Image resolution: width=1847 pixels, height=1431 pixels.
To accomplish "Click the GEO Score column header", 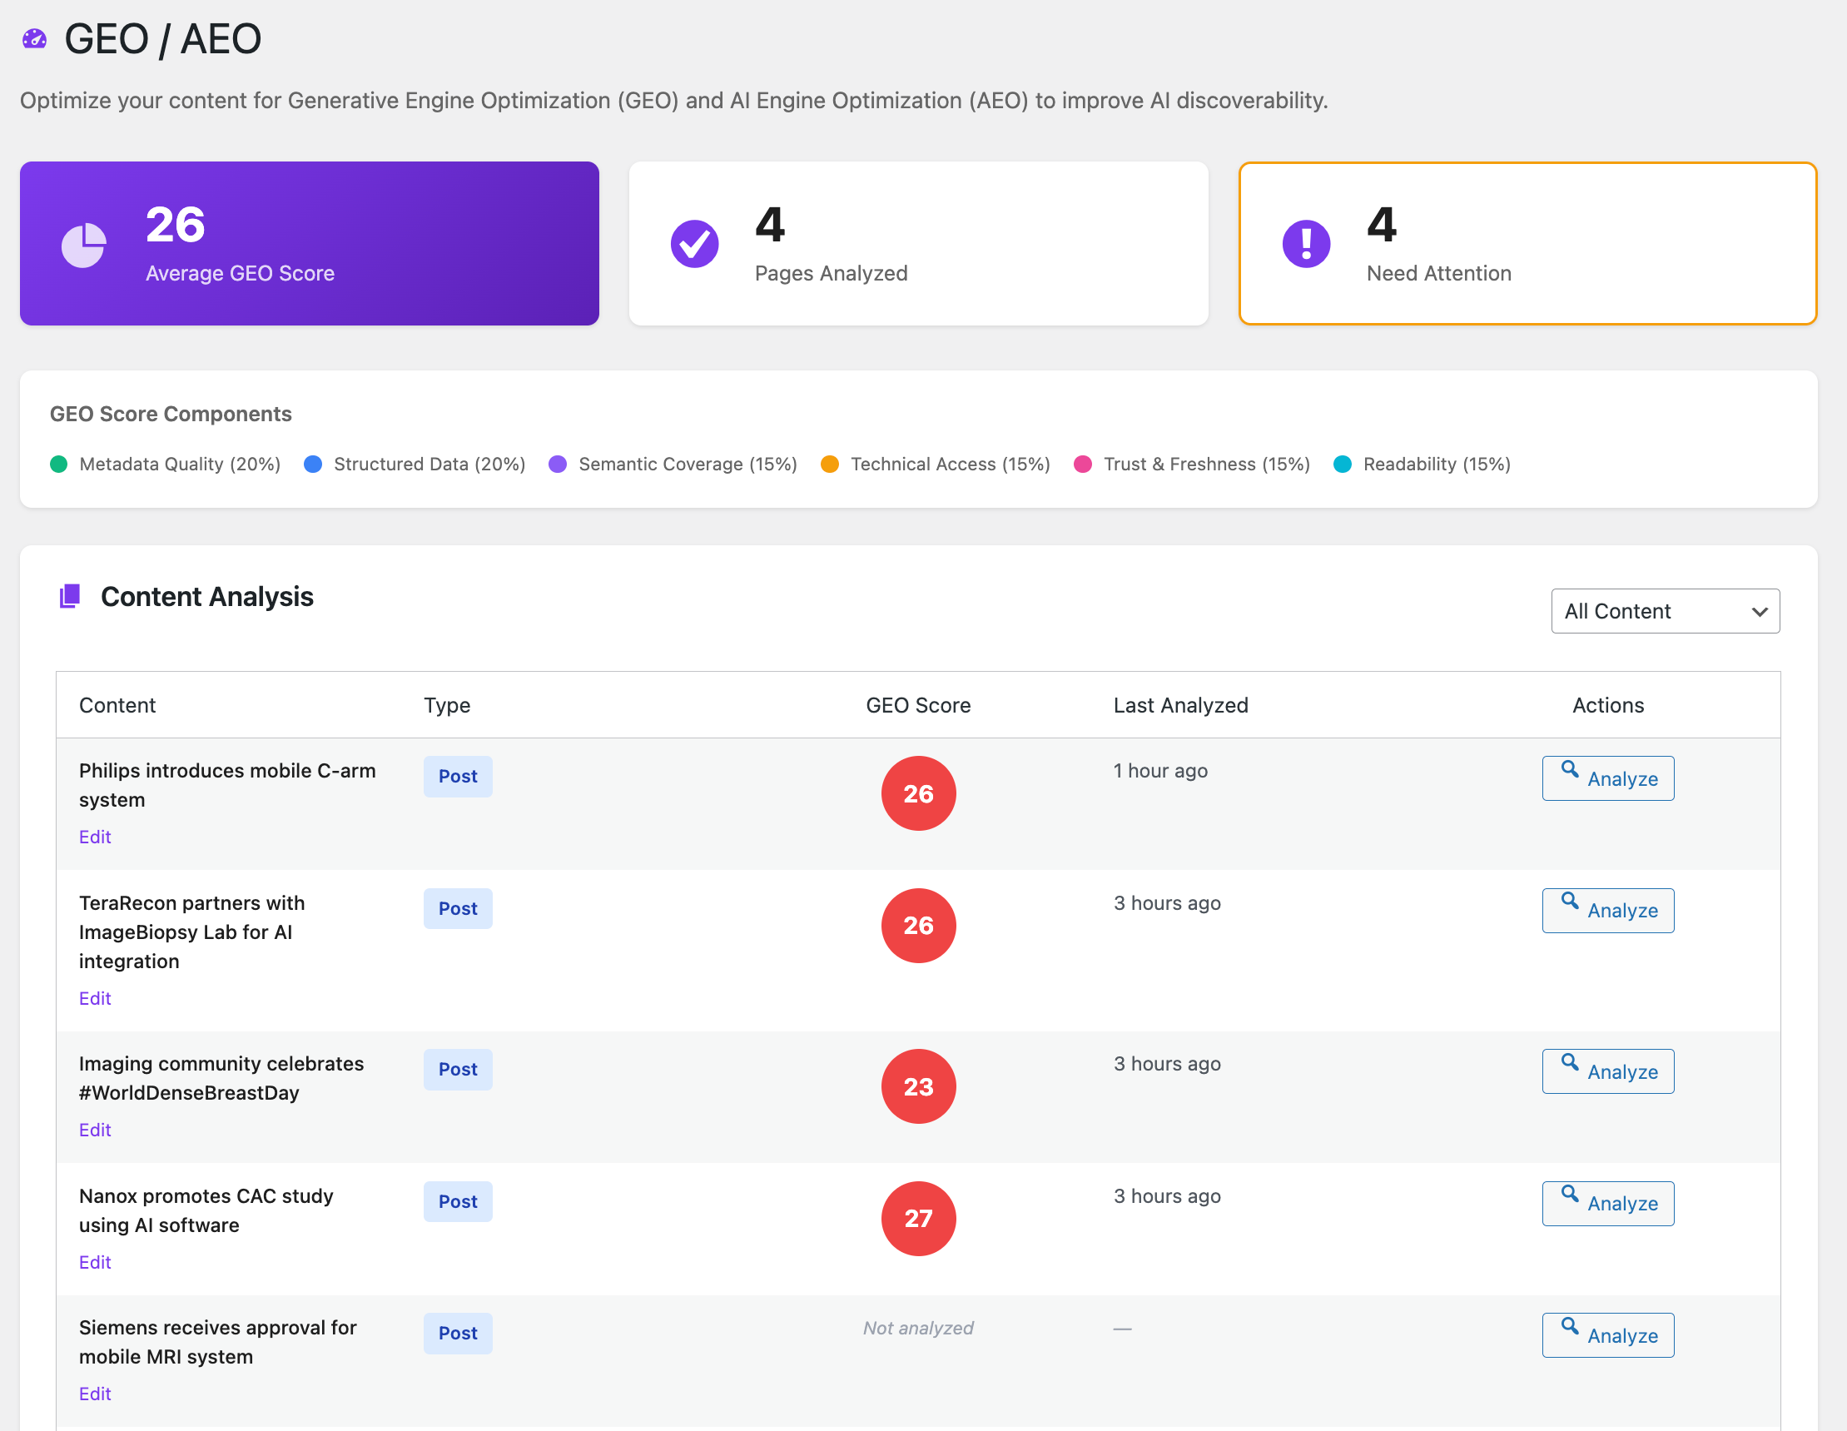I will pos(917,704).
